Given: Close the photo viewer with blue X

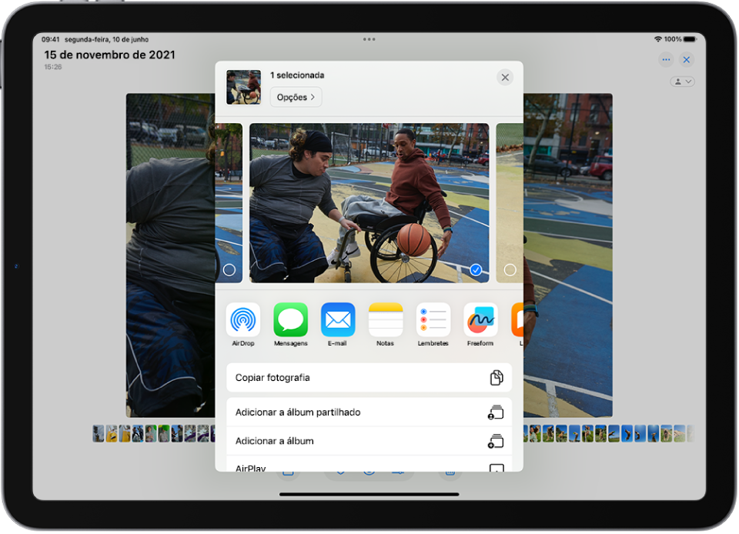Looking at the screenshot, I should 687,60.
